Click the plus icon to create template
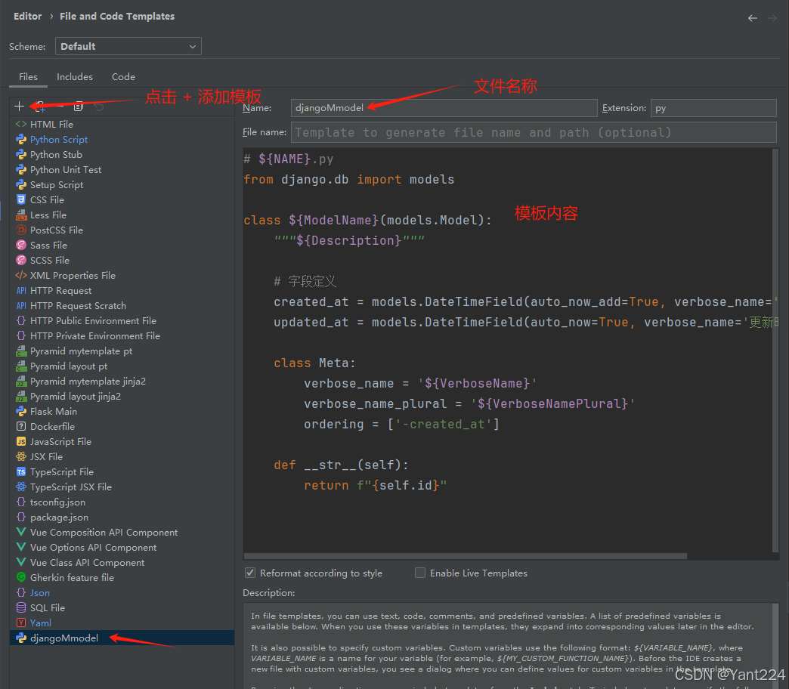This screenshot has width=789, height=689. click(19, 106)
